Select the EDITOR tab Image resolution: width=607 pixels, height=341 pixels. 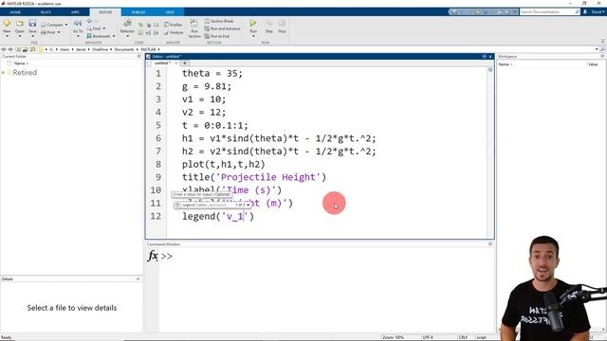[105, 12]
